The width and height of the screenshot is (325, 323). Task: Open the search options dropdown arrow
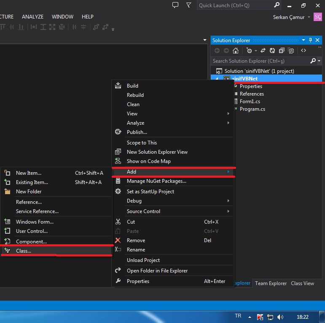[x=319, y=61]
